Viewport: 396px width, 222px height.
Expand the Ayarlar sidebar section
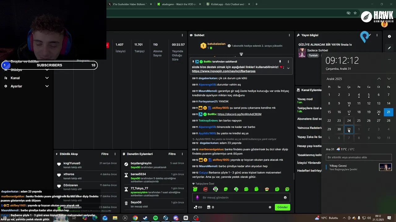pyautogui.click(x=26, y=86)
